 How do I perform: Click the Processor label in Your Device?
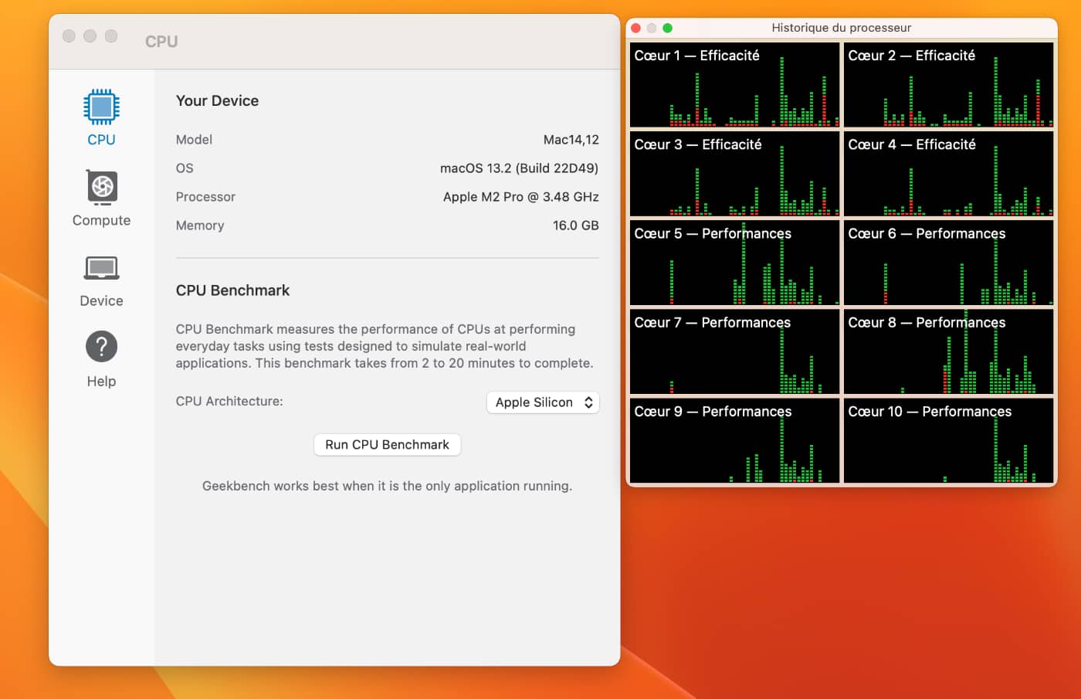pos(205,197)
